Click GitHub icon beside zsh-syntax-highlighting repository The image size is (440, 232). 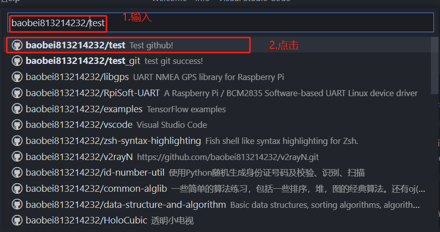pyautogui.click(x=17, y=140)
